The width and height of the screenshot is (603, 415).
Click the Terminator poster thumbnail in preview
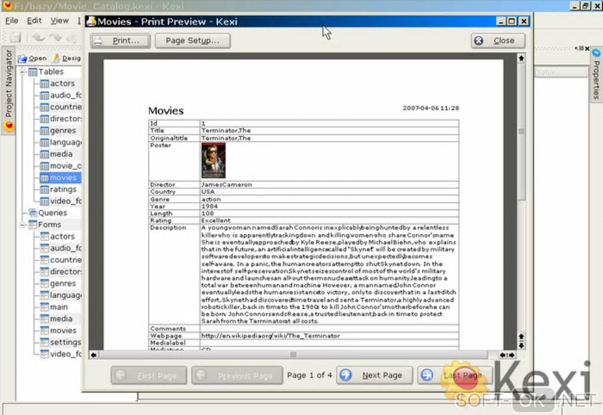(x=213, y=160)
